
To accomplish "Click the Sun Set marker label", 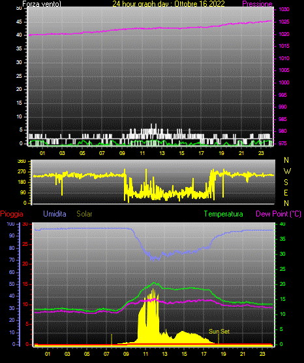I will click(219, 332).
